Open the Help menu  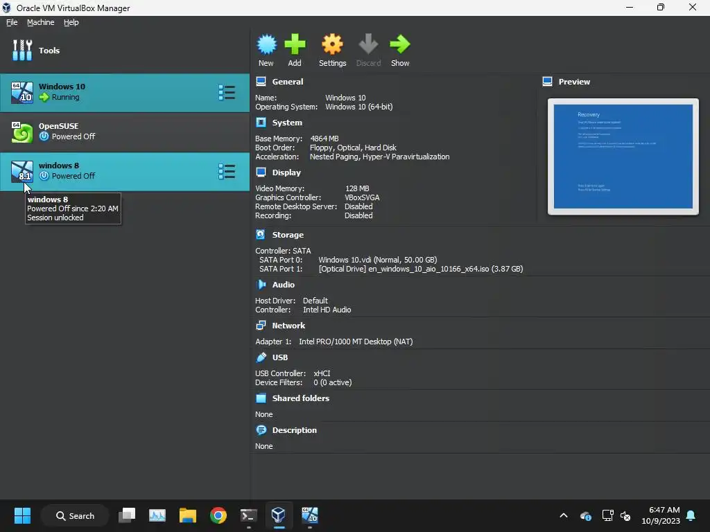[x=71, y=22]
